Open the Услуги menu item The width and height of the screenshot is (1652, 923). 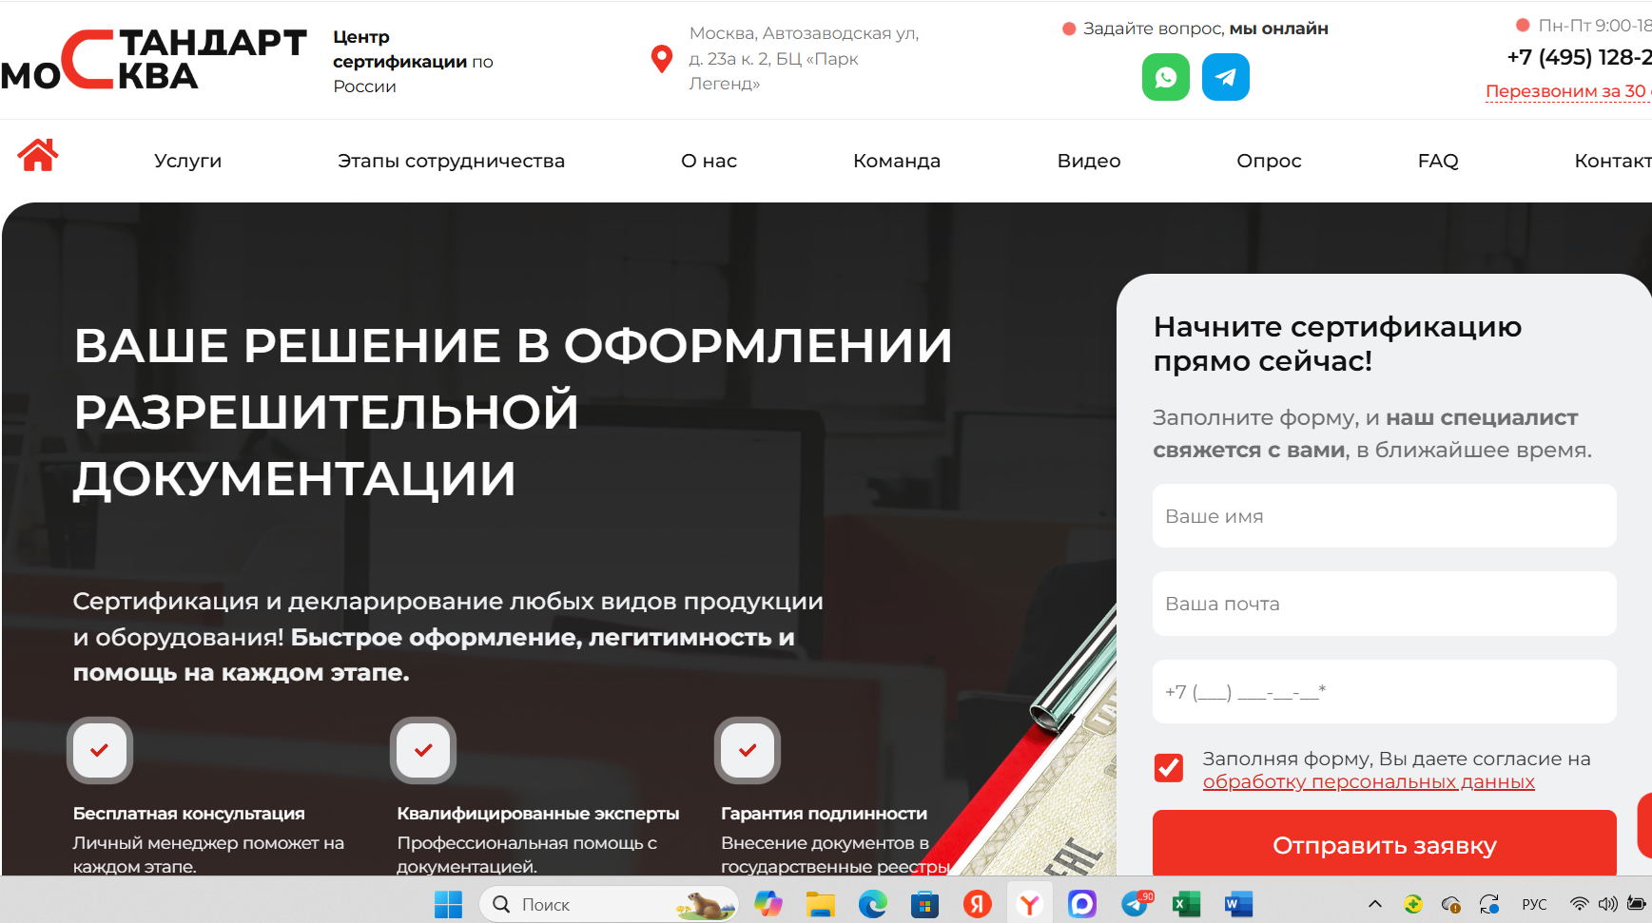pos(188,161)
